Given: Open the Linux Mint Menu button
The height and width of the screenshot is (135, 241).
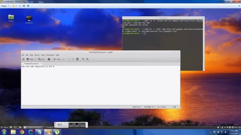Looking at the screenshot, I should coord(4,127).
